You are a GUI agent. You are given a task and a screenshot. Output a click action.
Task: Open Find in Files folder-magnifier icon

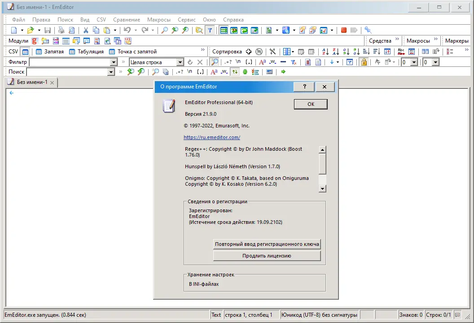click(x=199, y=30)
